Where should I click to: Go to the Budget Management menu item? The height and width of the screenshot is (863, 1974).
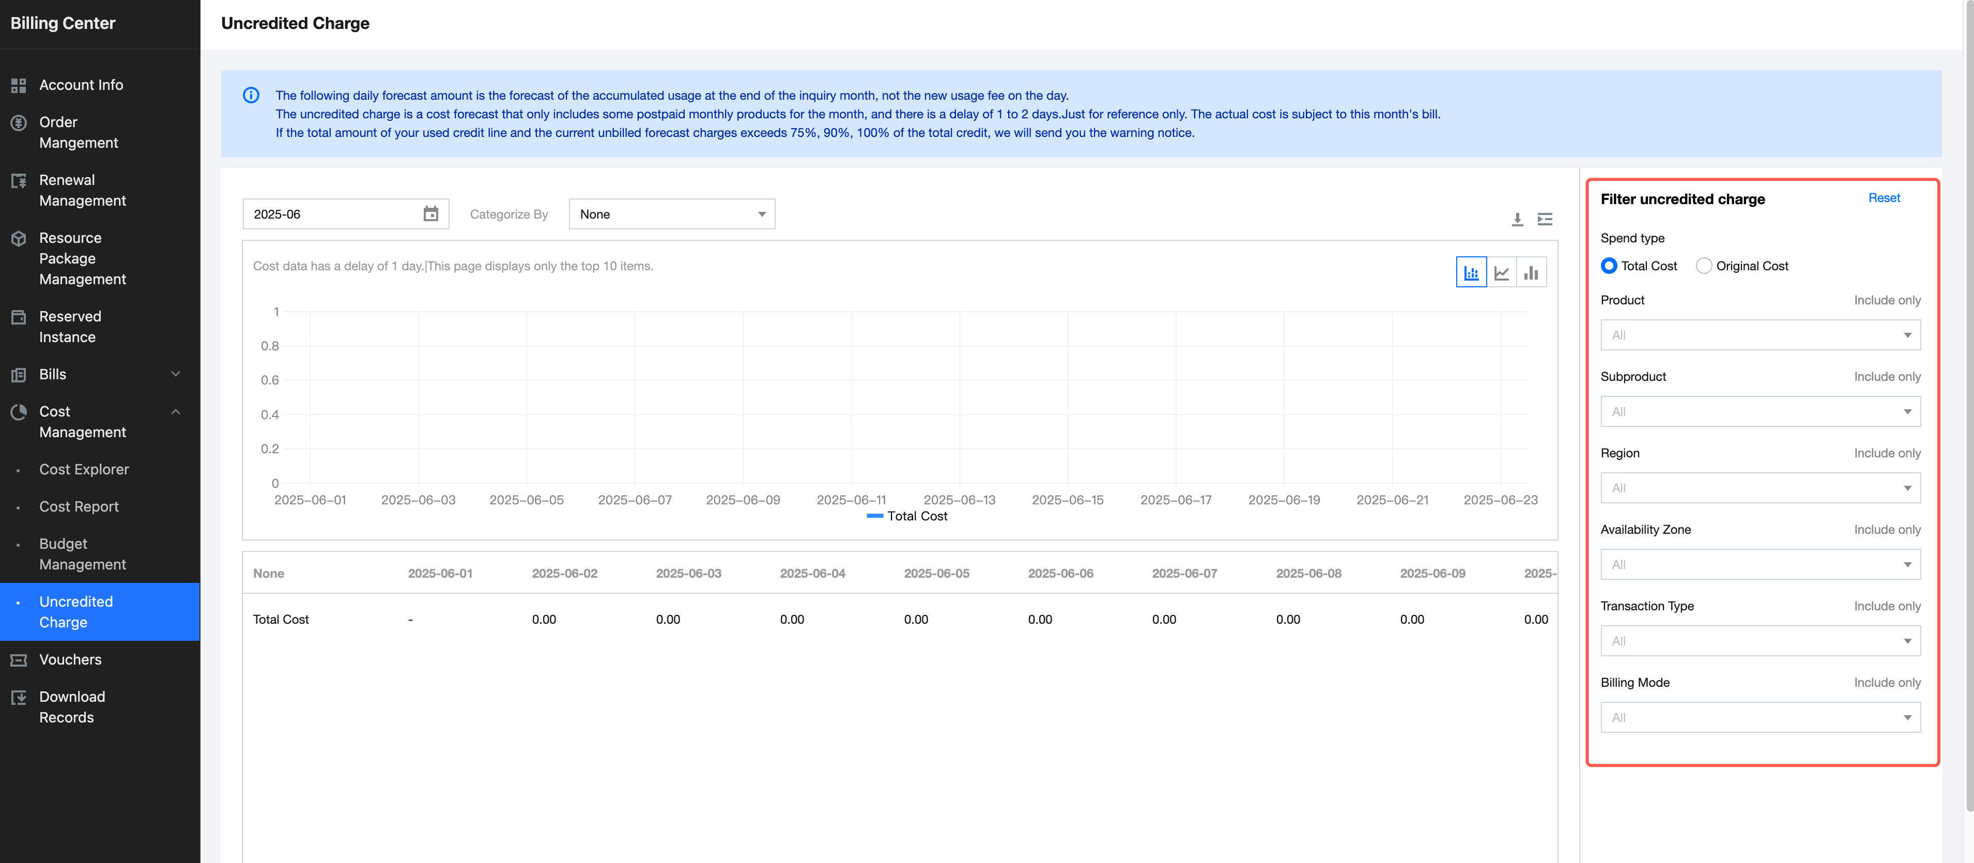click(x=83, y=554)
